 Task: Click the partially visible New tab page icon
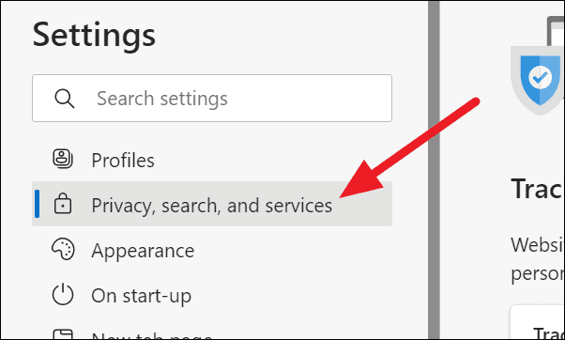(63, 333)
